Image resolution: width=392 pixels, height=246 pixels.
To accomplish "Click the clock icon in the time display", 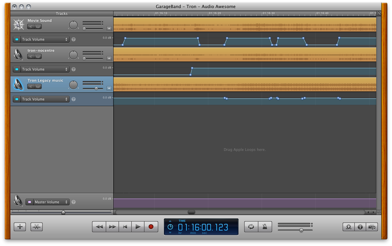I will 170,227.
